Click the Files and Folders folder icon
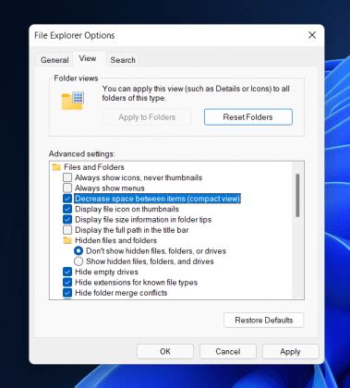This screenshot has height=388, width=350. (56, 167)
